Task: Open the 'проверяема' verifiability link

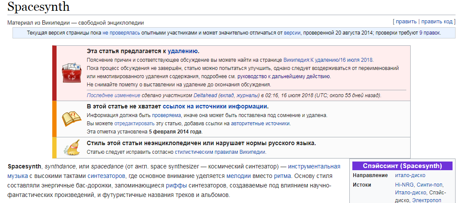Action: (166, 115)
